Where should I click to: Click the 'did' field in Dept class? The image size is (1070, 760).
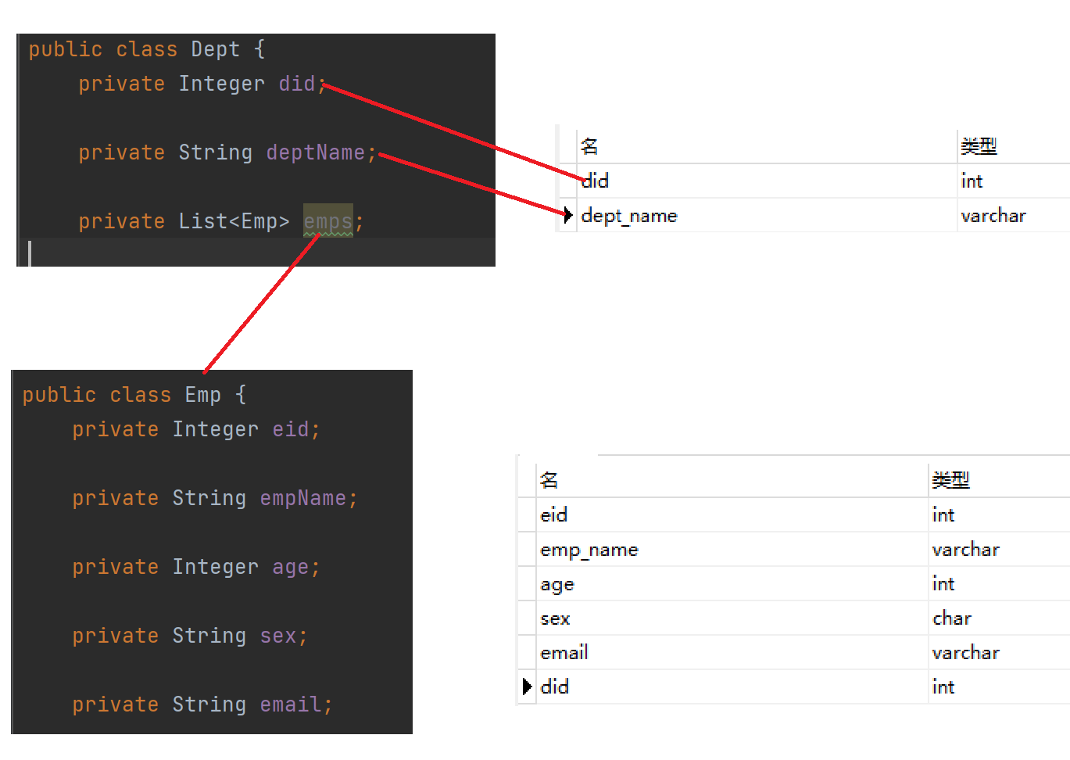297,84
